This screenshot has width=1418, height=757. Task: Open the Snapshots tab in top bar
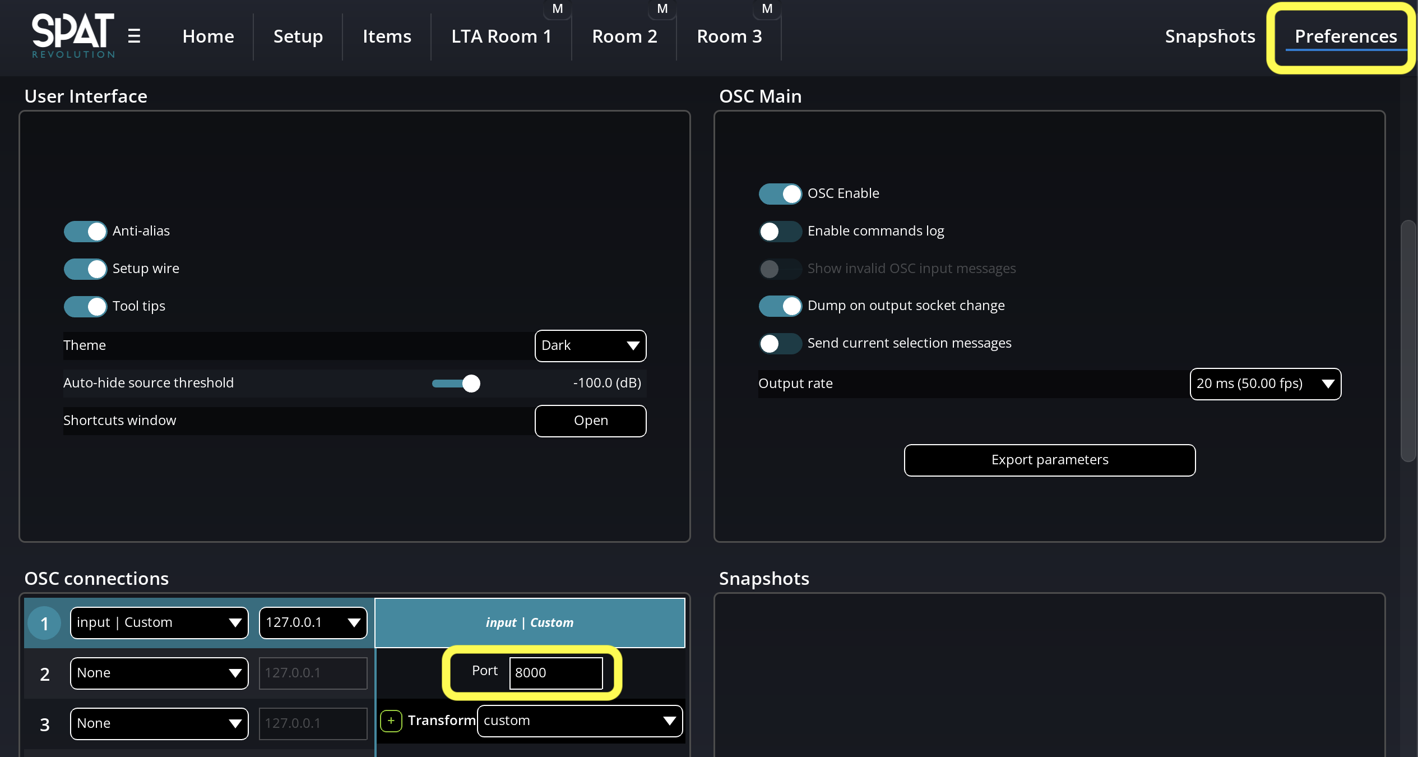click(1210, 36)
